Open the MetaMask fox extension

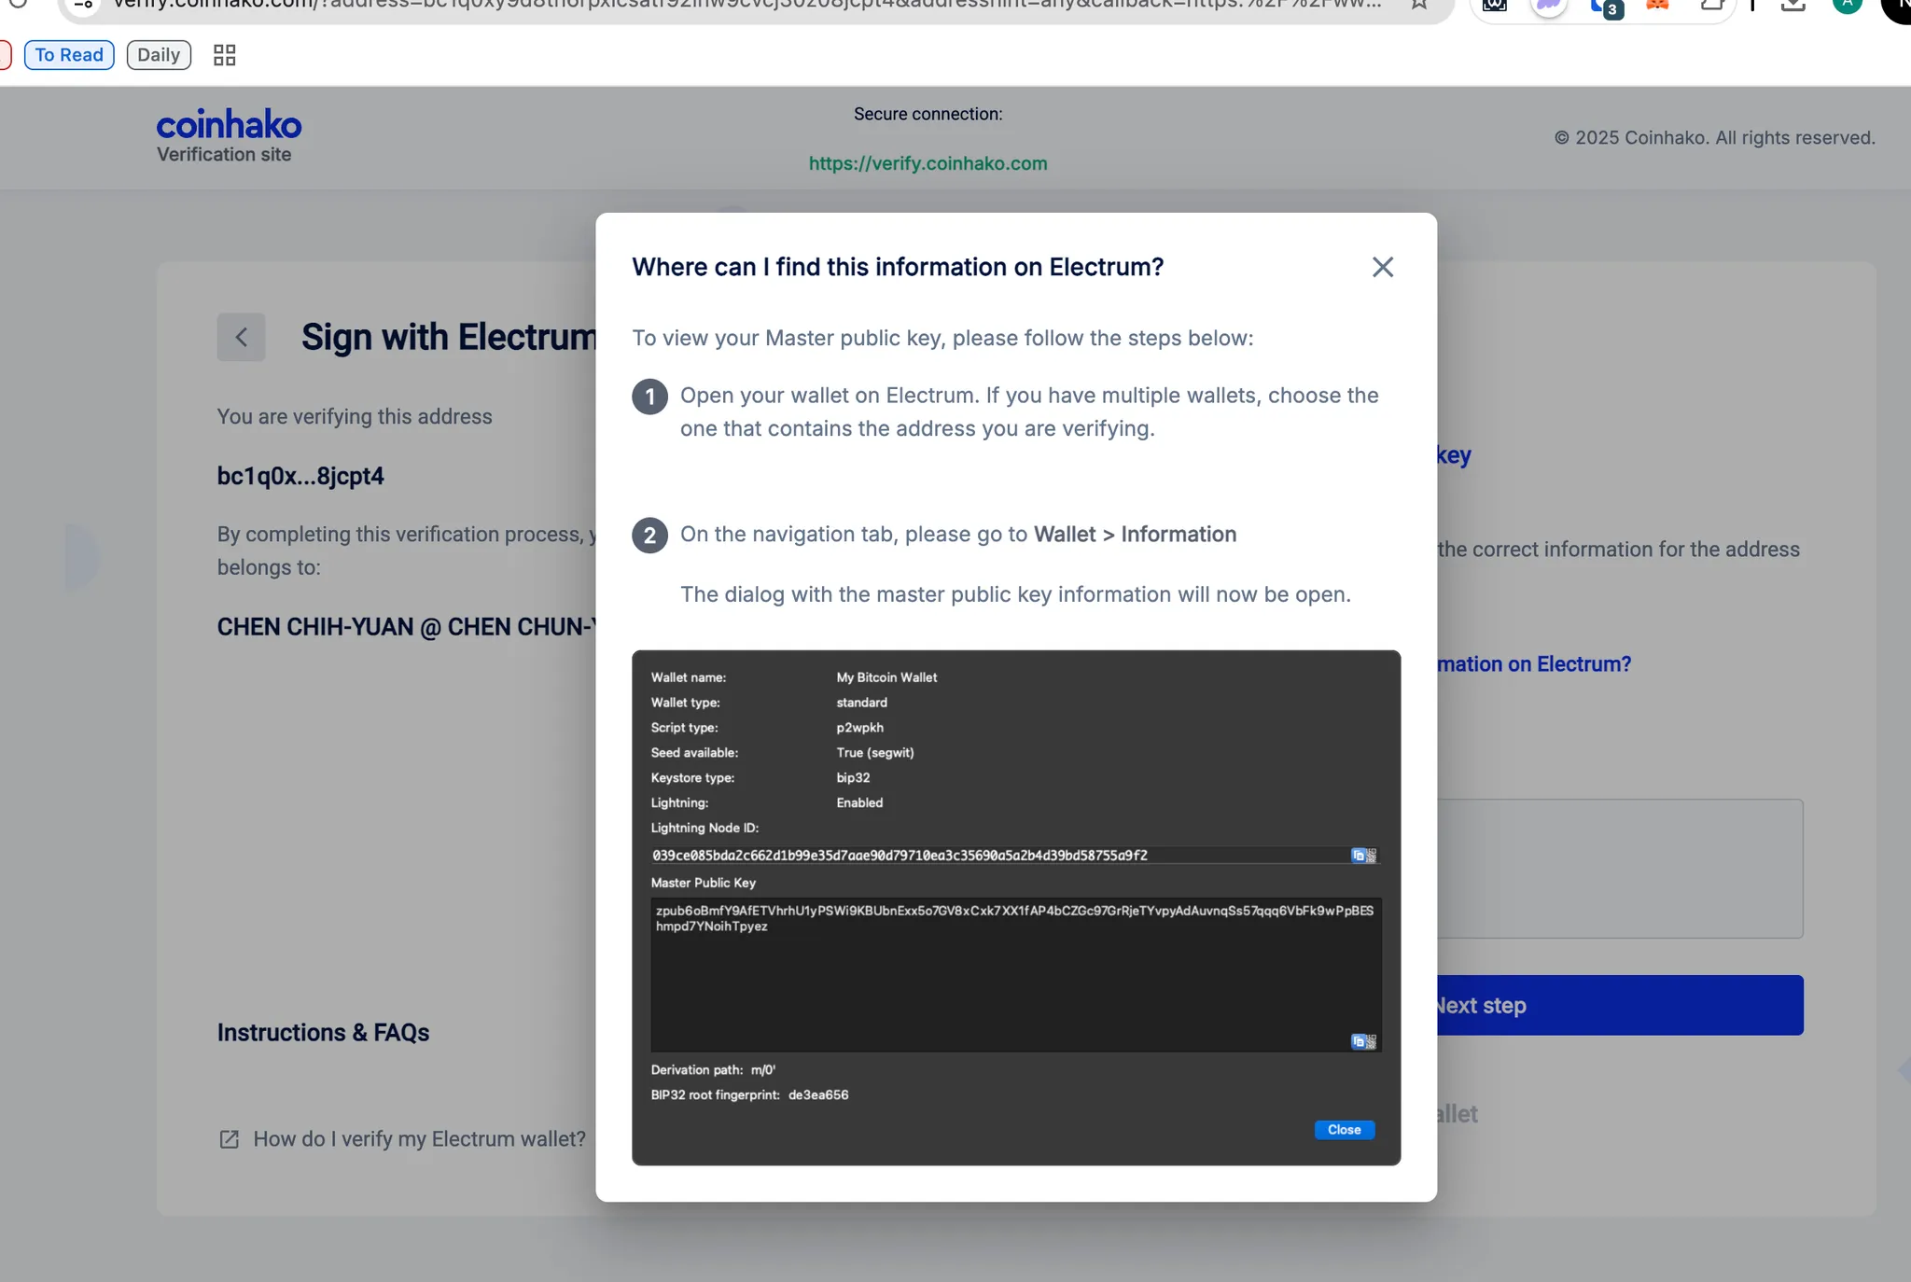(x=1657, y=5)
